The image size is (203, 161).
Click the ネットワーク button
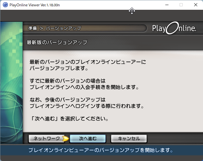click(x=47, y=139)
